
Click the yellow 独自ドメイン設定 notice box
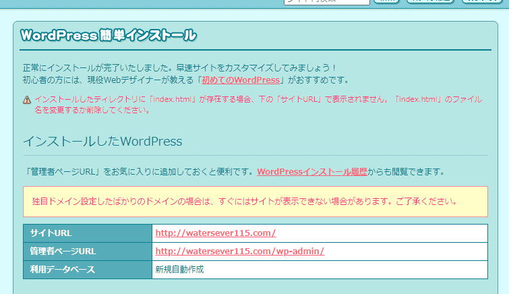(256, 202)
